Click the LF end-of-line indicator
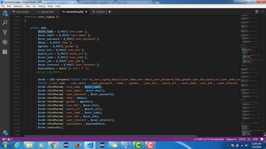This screenshot has height=149, width=266. tap(249, 139)
